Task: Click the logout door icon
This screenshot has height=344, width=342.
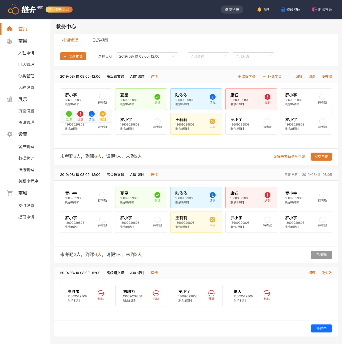Action: tap(314, 10)
